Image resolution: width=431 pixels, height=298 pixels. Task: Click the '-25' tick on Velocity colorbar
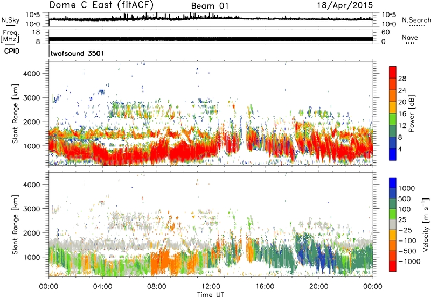coord(405,230)
